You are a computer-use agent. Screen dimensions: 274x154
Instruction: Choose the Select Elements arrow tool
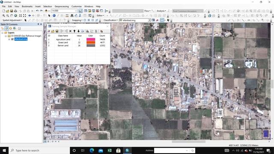[x=49, y=15]
